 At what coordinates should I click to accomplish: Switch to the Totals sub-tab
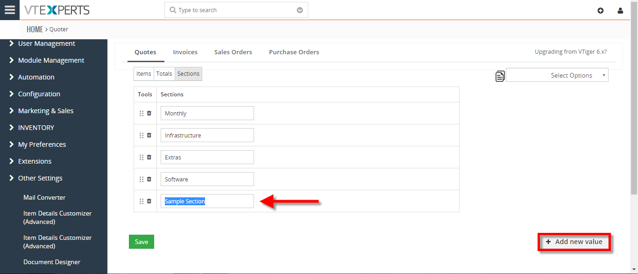click(164, 74)
